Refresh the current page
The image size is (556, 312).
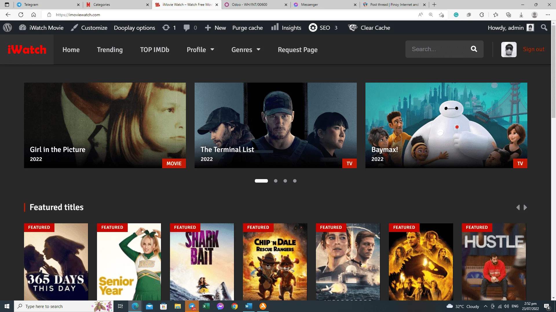[x=21, y=15]
